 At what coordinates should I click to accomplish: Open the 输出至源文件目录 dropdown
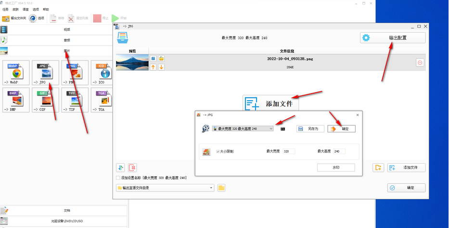pos(165,188)
